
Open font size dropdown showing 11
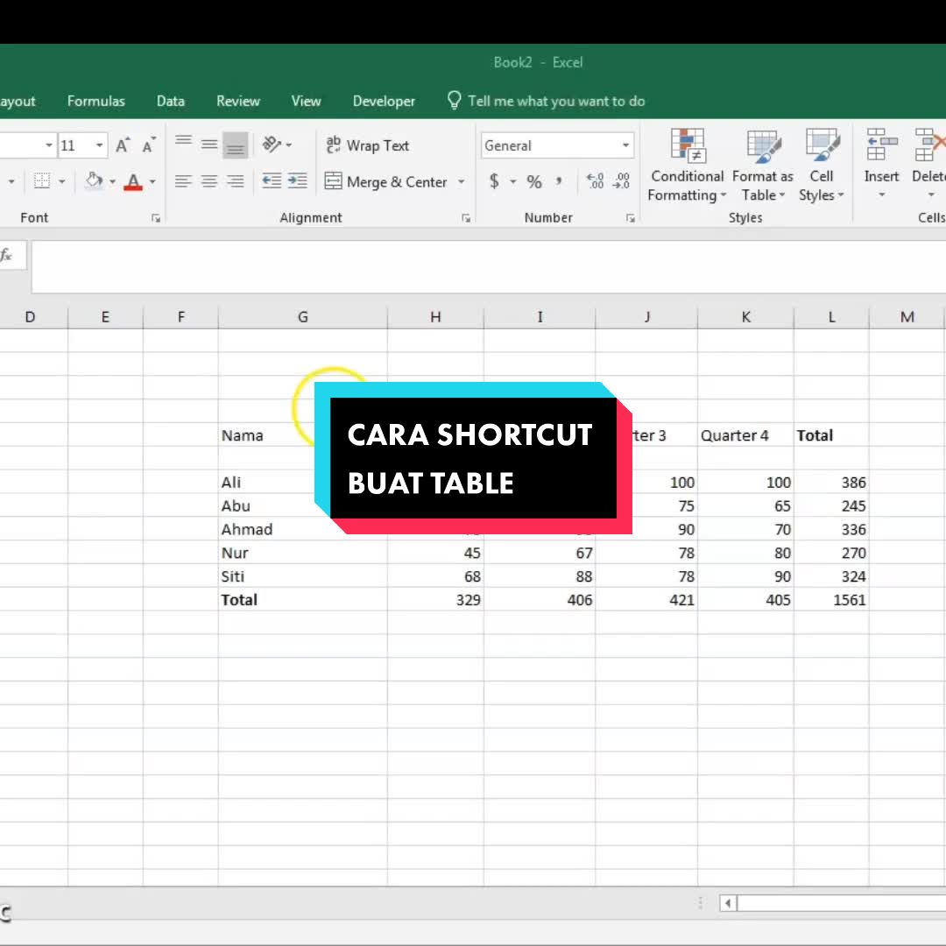pos(99,145)
